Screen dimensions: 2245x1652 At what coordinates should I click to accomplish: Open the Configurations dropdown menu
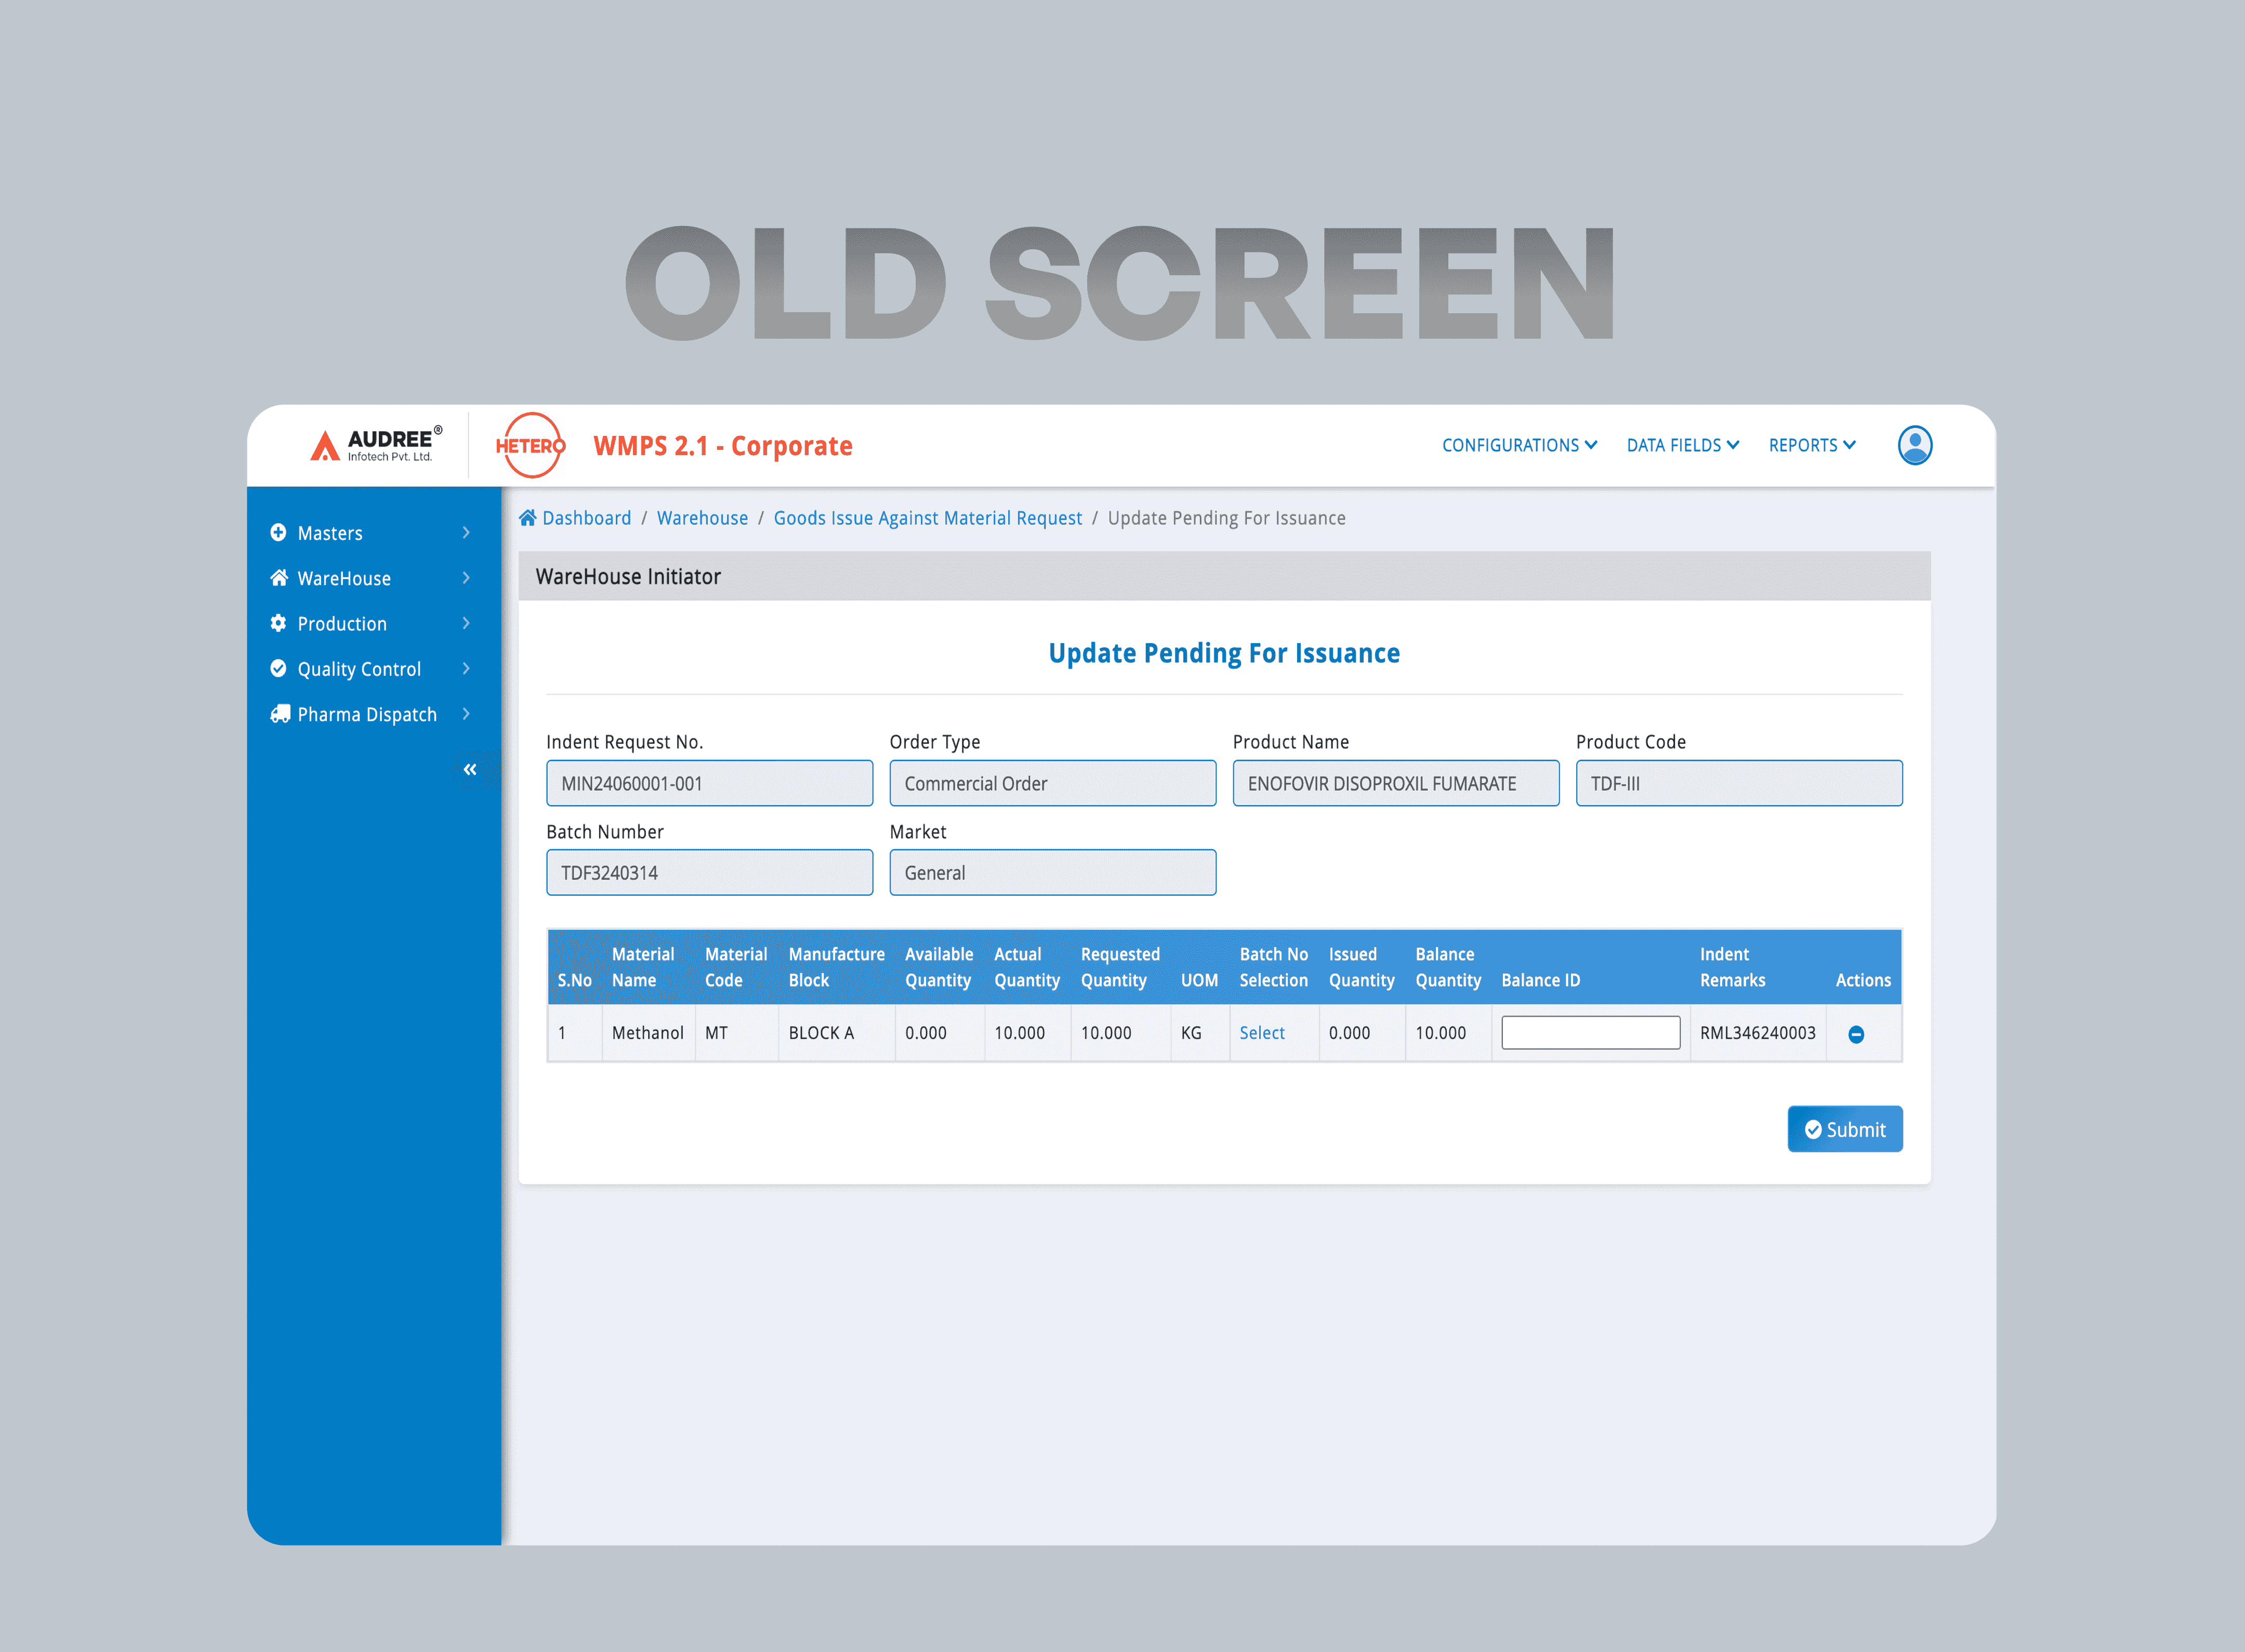pyautogui.click(x=1518, y=445)
